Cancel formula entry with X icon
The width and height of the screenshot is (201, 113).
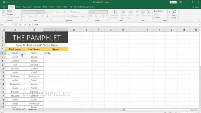[x=20, y=25]
